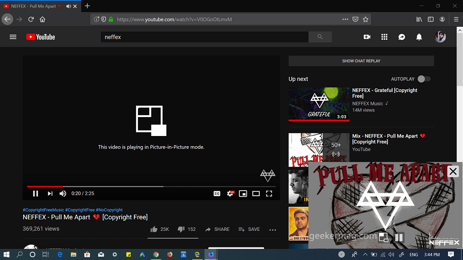Open YouTube messages share icon
Screen dimensions: 463x260
tap(401, 37)
